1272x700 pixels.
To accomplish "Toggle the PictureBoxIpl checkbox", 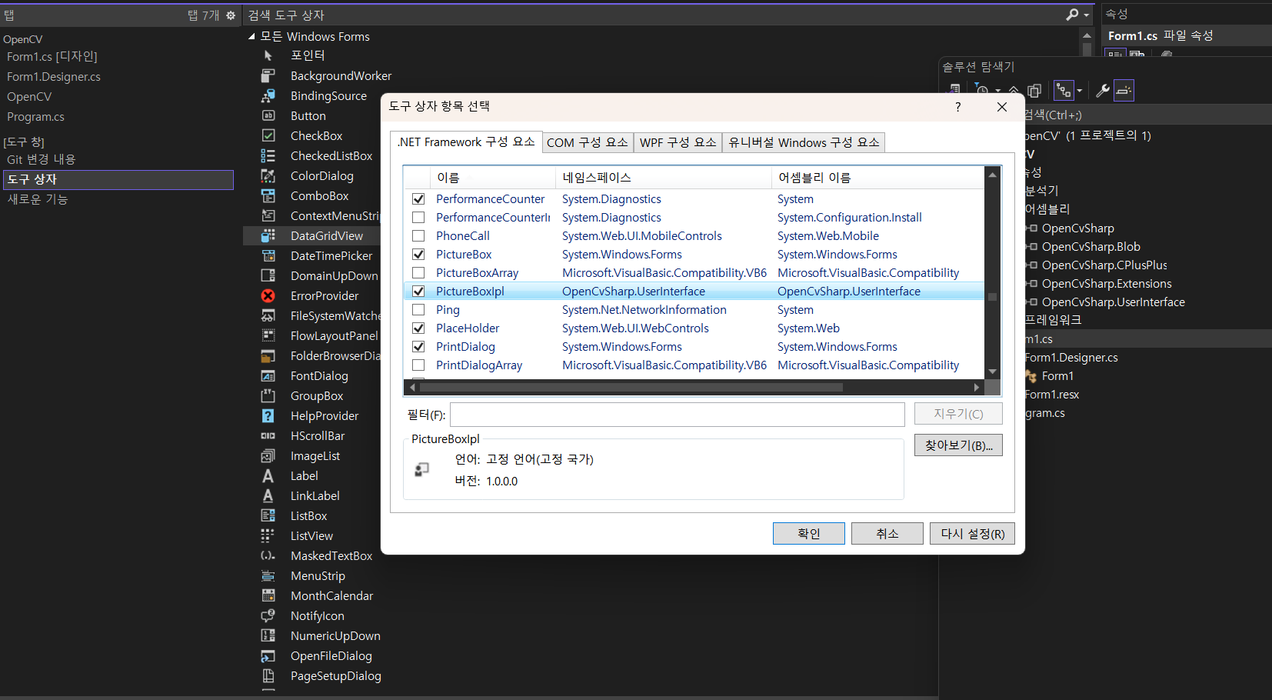I will click(418, 292).
